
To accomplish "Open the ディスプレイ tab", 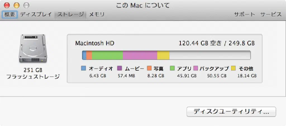I will 36,14.
